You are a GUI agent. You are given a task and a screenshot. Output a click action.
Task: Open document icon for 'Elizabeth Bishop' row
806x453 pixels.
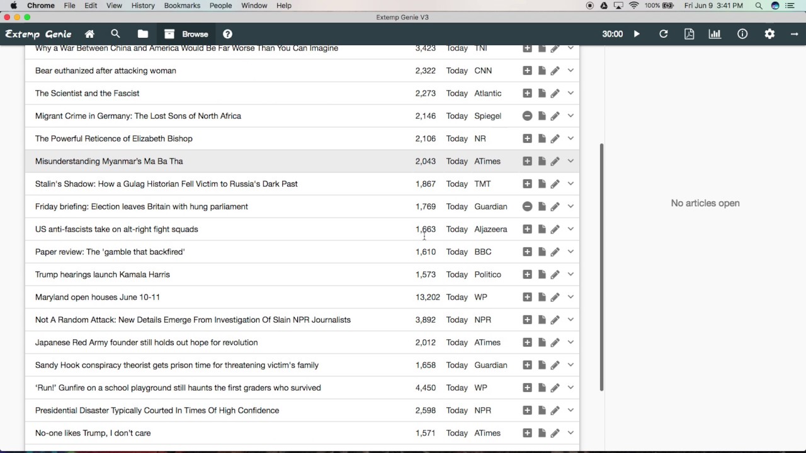(542, 138)
